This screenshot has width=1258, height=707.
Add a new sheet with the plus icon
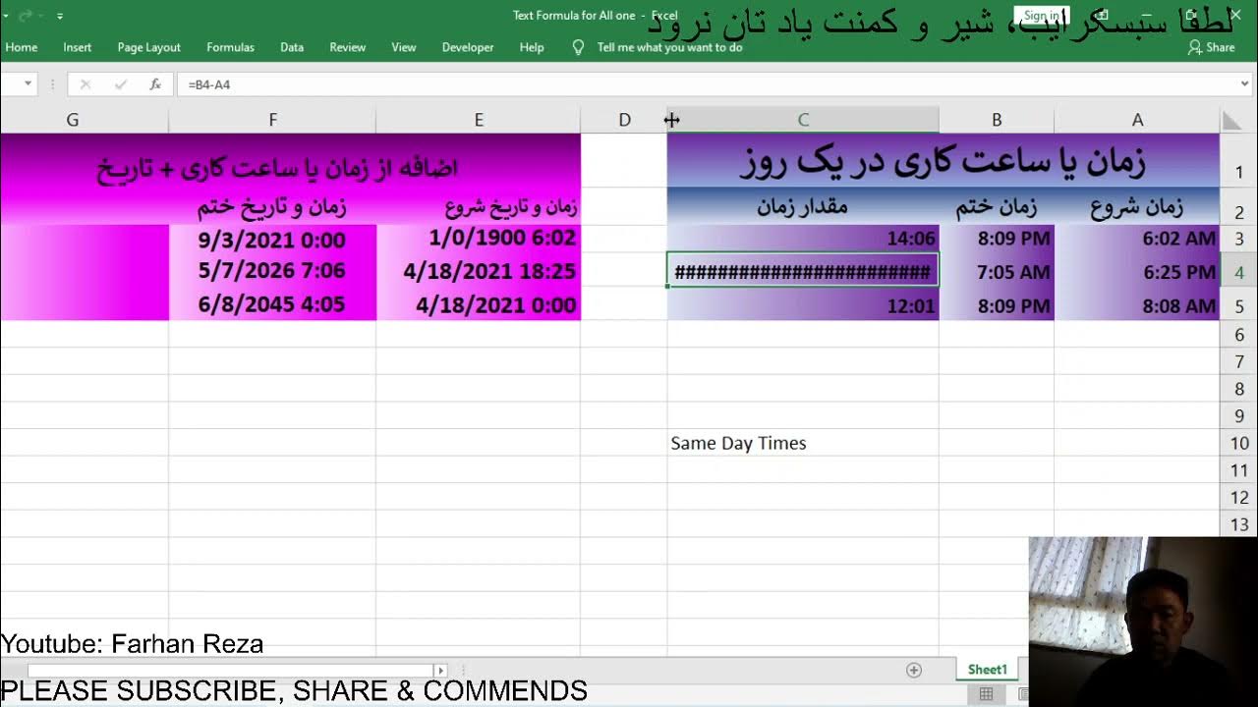pyautogui.click(x=914, y=670)
